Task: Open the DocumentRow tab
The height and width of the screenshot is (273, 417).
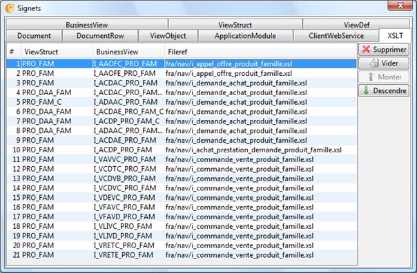Action: [x=100, y=36]
